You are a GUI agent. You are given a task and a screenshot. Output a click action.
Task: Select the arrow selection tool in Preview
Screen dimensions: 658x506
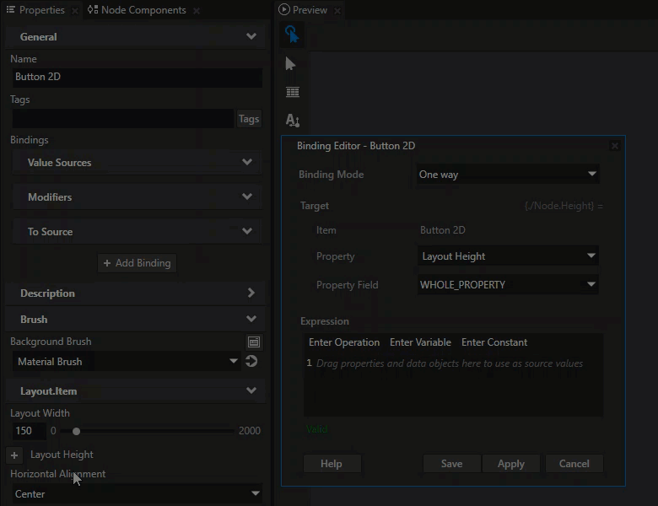click(291, 64)
